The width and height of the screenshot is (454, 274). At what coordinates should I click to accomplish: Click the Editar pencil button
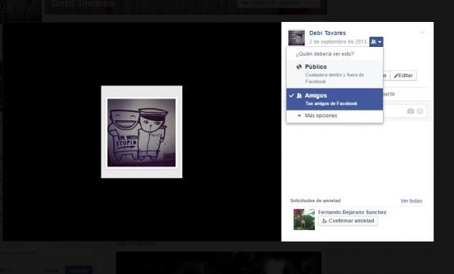[x=403, y=76]
